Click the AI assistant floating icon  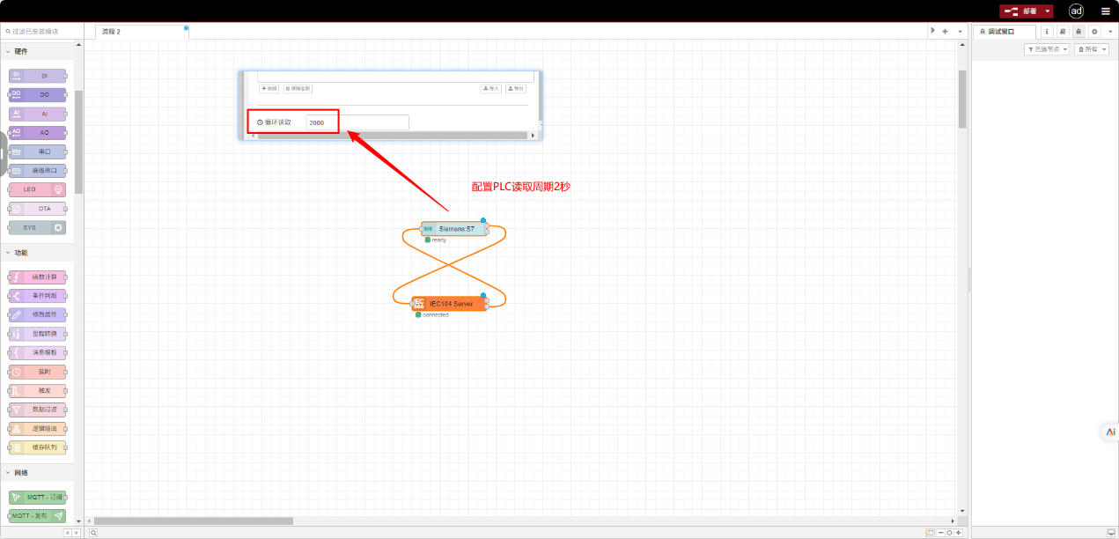pyautogui.click(x=1110, y=432)
